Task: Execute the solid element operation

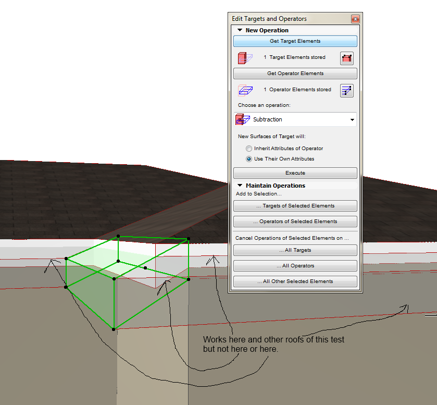Action: [295, 173]
